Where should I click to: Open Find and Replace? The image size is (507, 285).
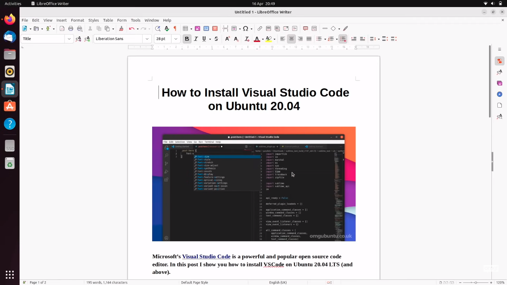point(158,29)
